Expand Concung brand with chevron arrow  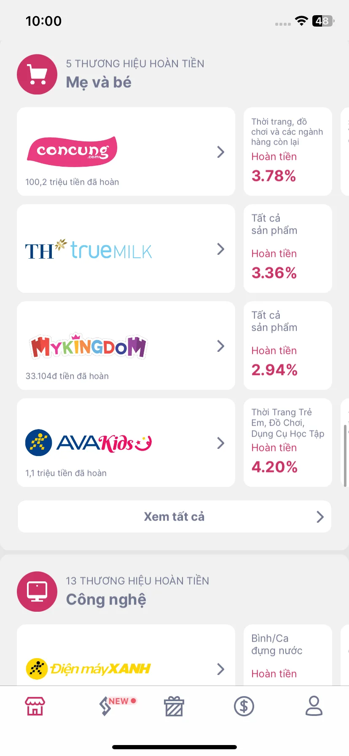pyautogui.click(x=220, y=152)
